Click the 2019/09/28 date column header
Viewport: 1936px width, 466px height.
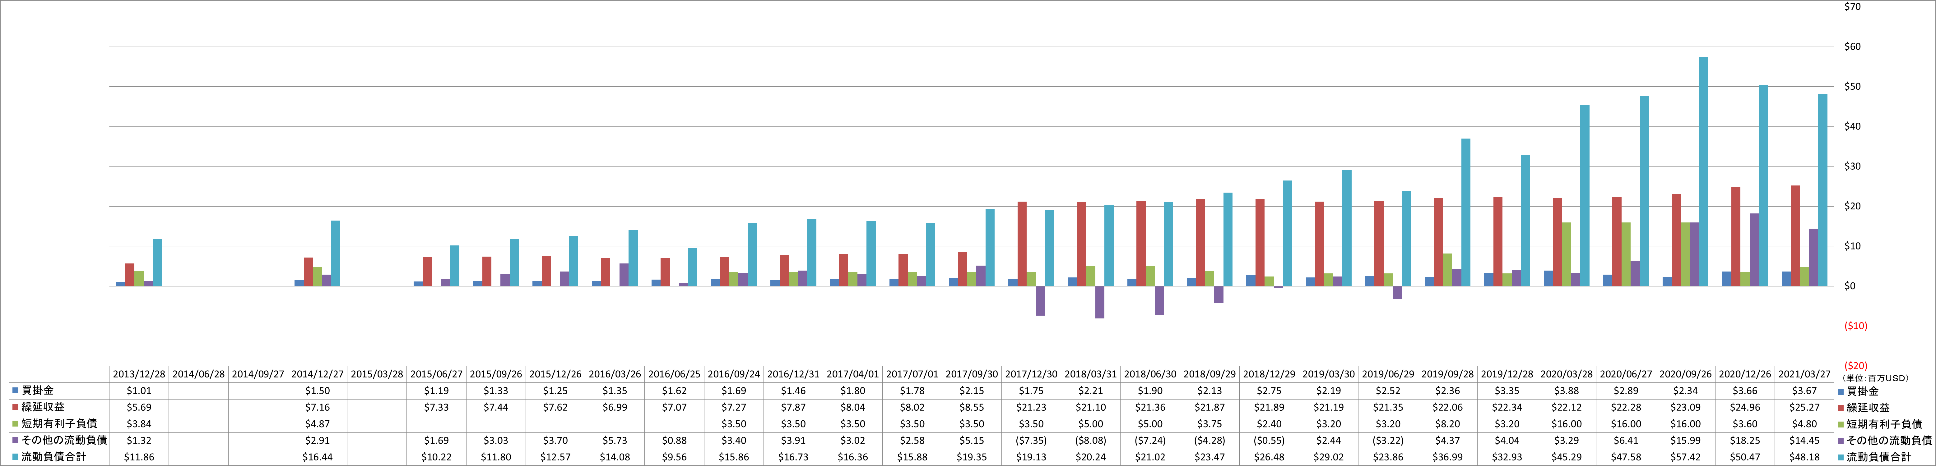(x=1447, y=374)
